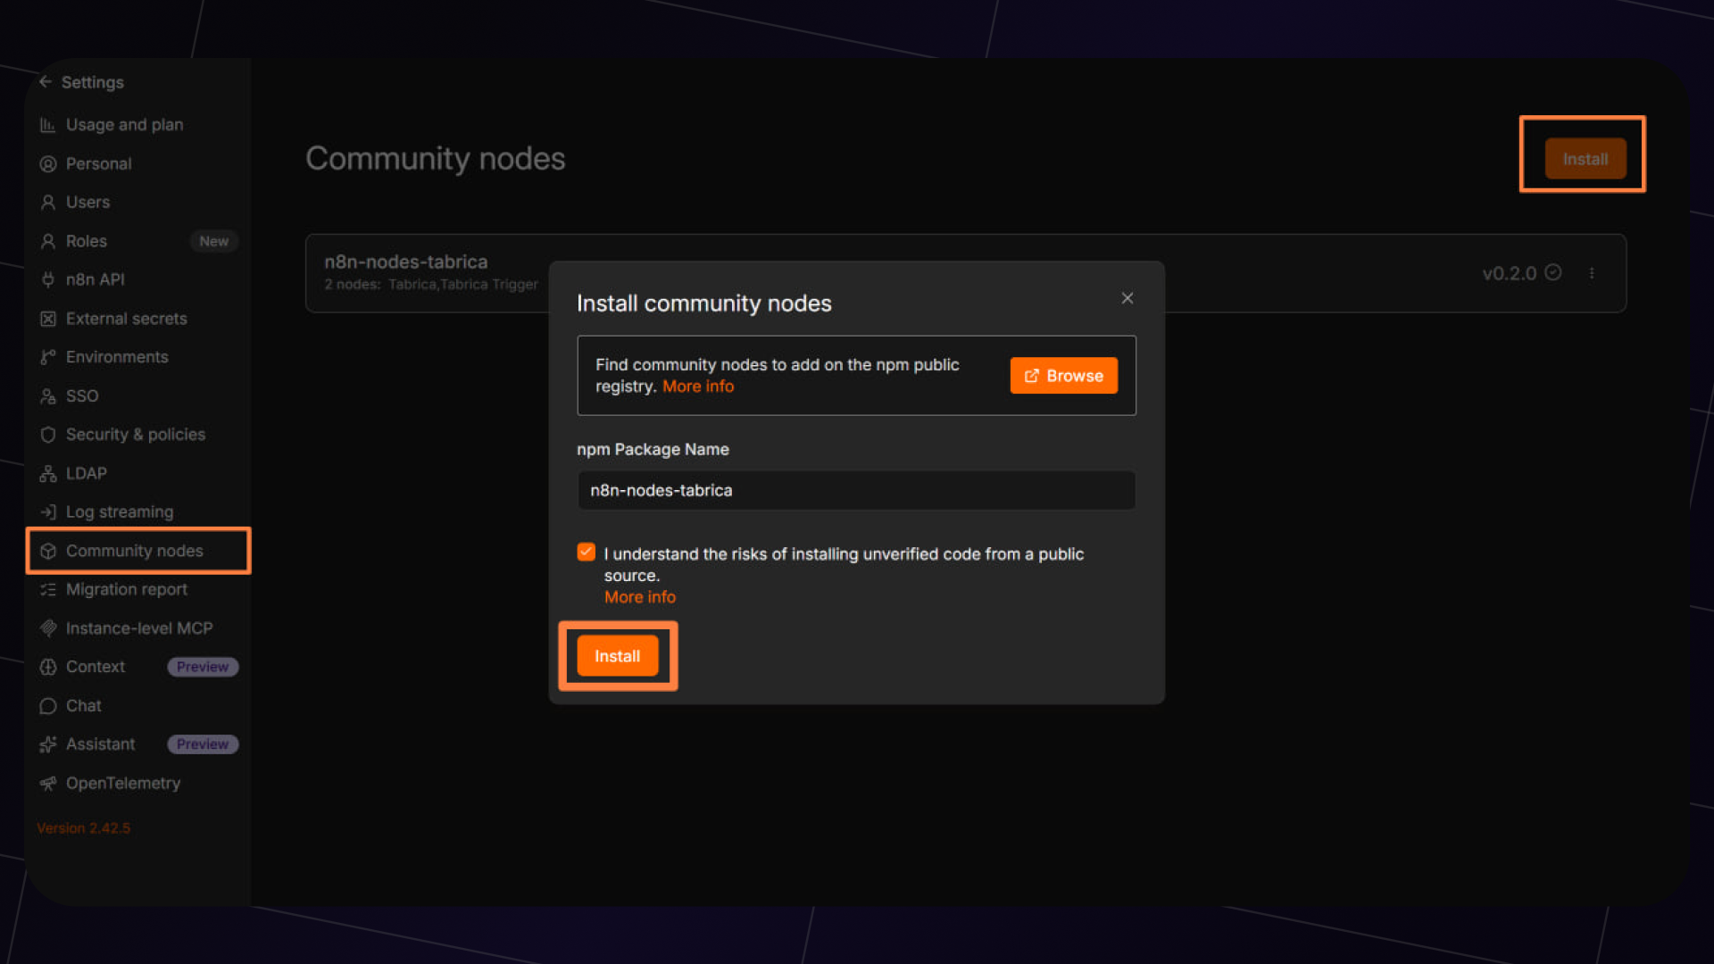This screenshot has height=964, width=1714.
Task: Click the verified checkmark beside v0.2.0
Action: (1553, 272)
